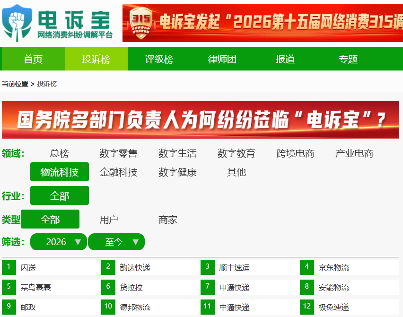This screenshot has height=317, width=403.
Task: Open the 至今 date range dropdown
Action: 116,242
